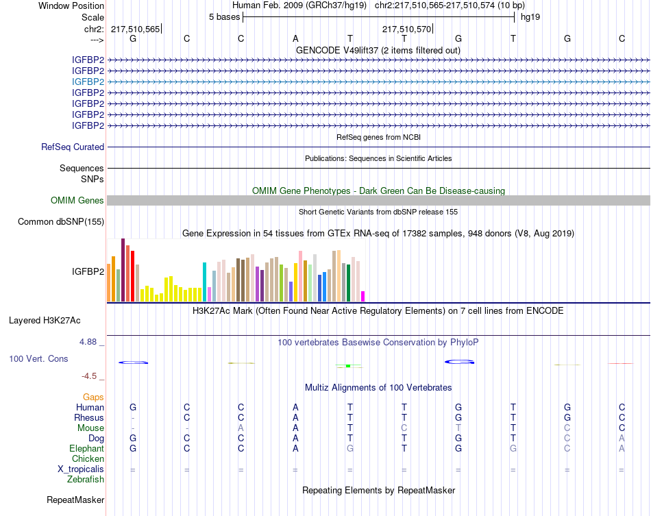Click the light-blue IGFBP2 transcript label
The image size is (651, 516).
[x=88, y=82]
